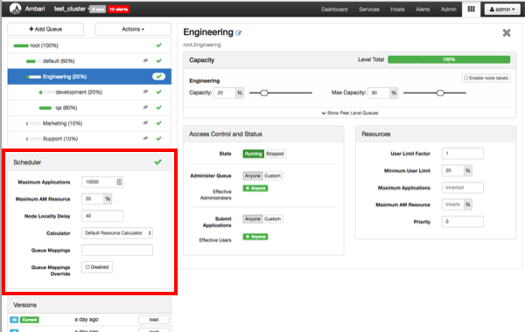Open the Services menu
Image resolution: width=525 pixels, height=332 pixels.
coord(369,10)
